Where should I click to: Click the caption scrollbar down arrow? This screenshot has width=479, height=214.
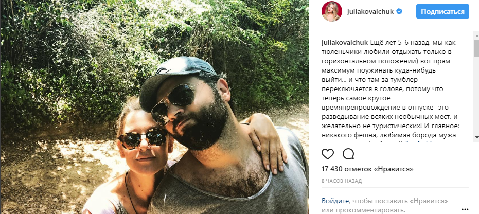476,137
